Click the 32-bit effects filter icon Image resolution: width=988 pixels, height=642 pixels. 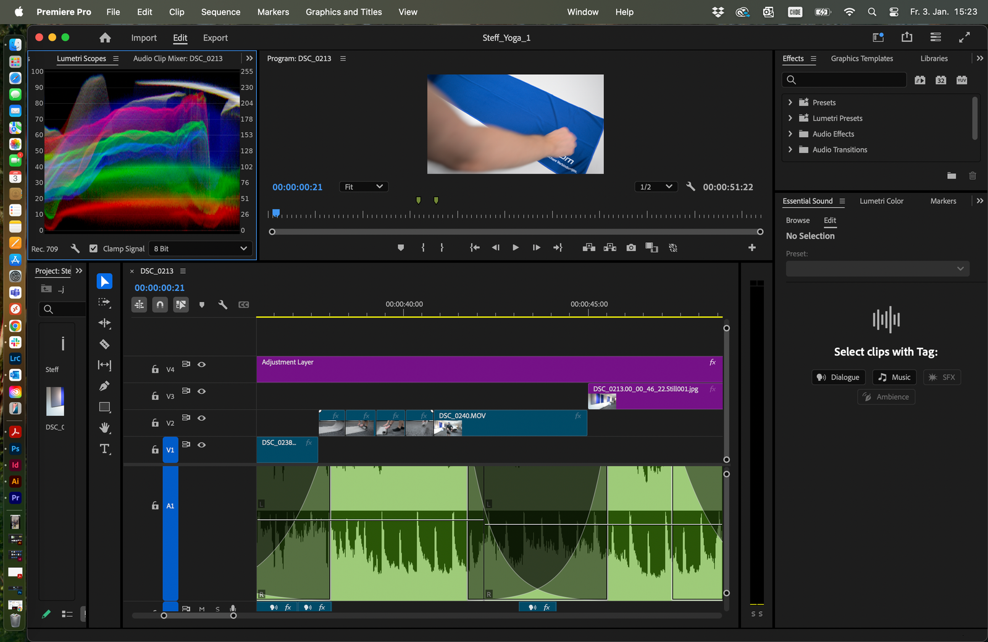941,80
